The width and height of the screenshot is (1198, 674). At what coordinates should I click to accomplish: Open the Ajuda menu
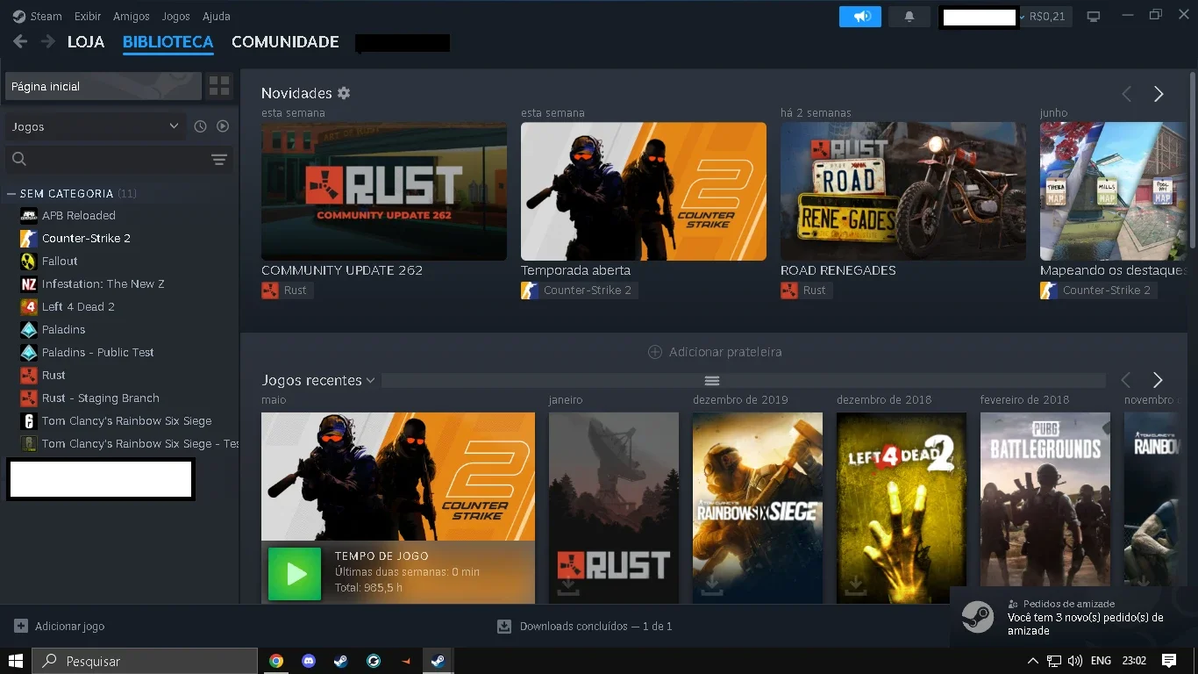click(217, 16)
